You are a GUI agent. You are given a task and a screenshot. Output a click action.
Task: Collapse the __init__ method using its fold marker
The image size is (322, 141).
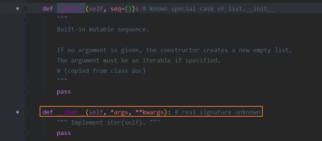point(26,9)
